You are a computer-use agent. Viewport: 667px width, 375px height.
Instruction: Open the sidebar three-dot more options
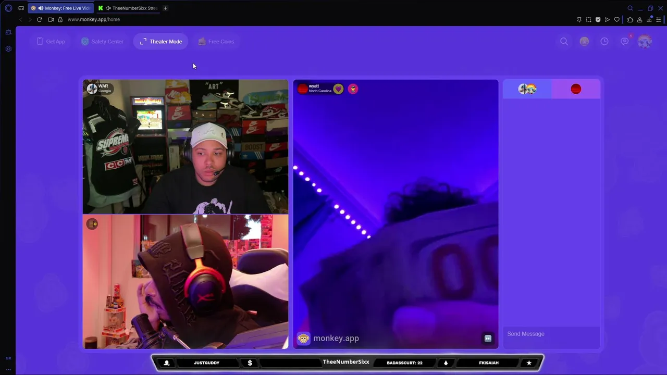tap(8, 369)
